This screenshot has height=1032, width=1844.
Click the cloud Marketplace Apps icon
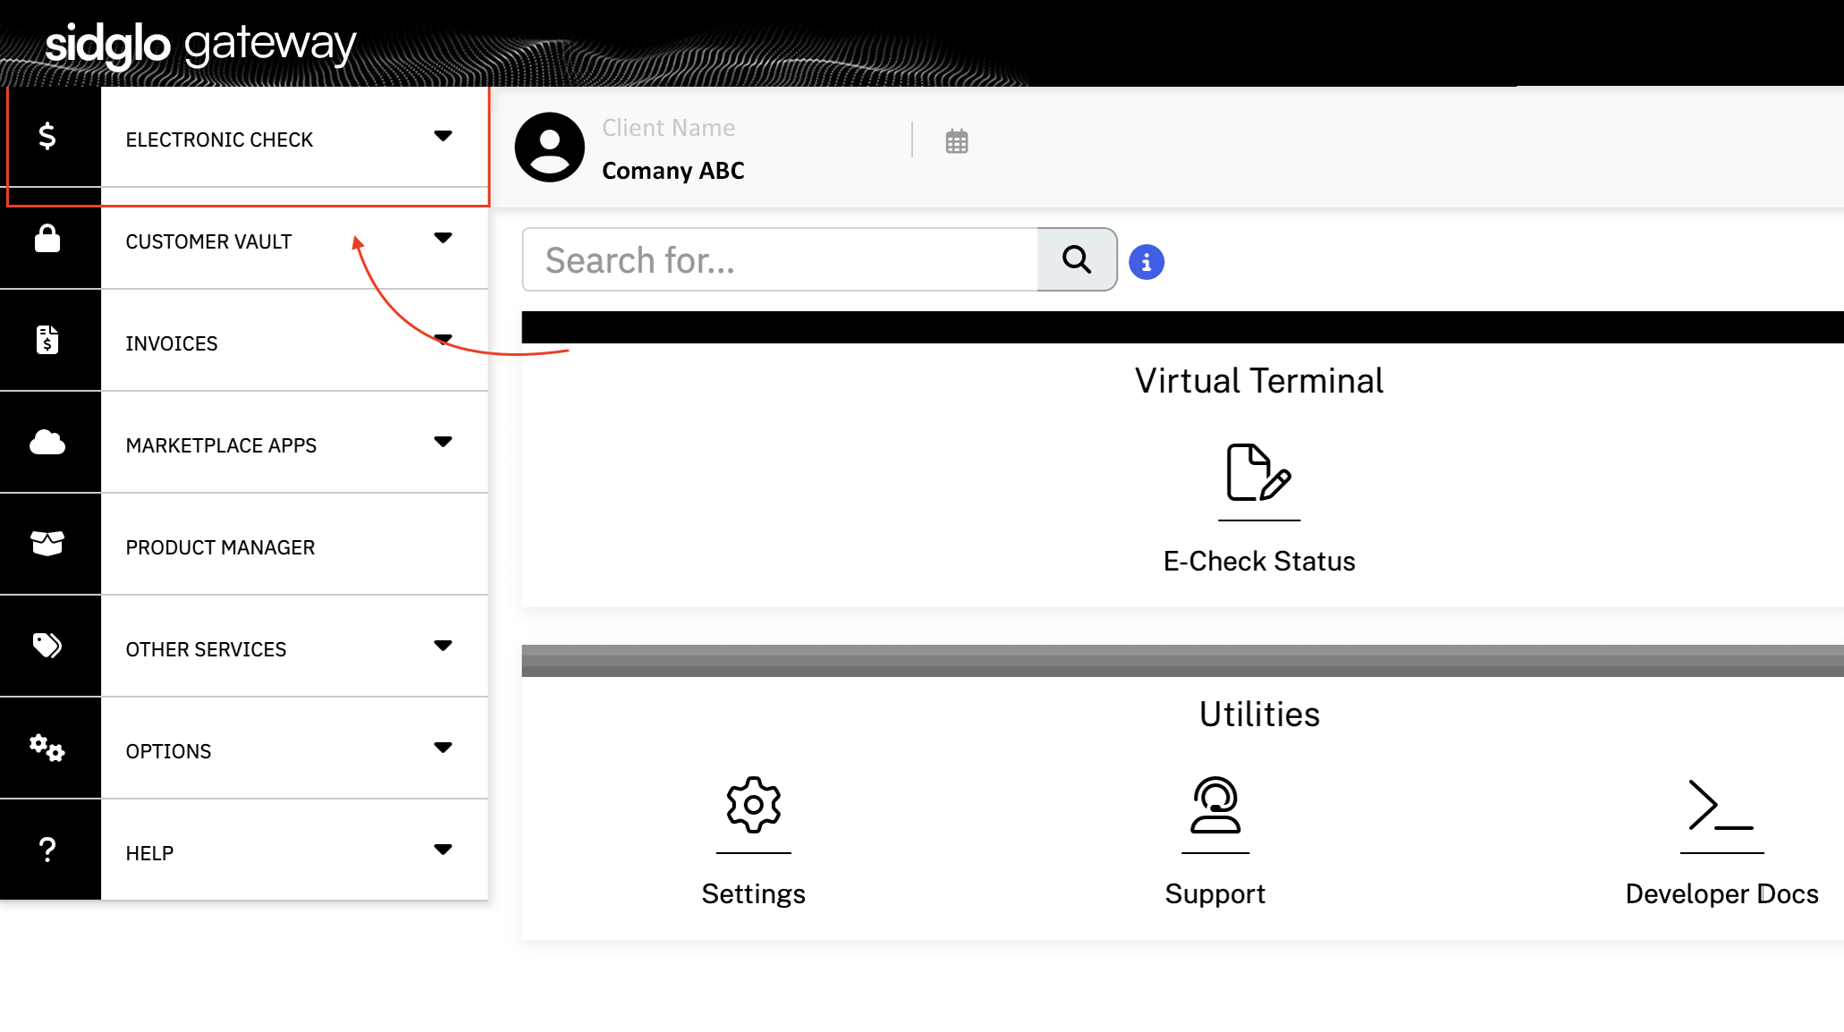tap(47, 442)
